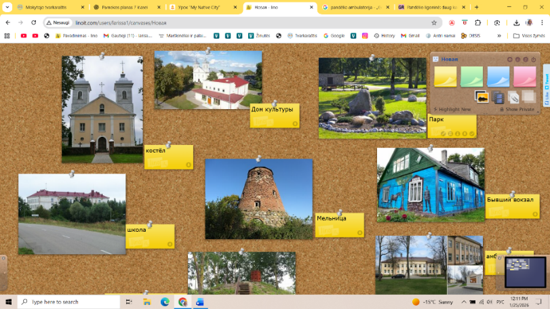The image size is (550, 309).
Task: Open the Visos žymės bookmarks folder
Action: coord(530,35)
